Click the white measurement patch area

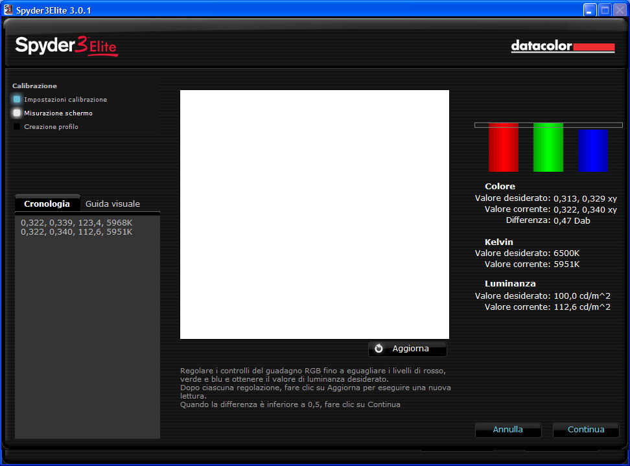click(x=314, y=215)
